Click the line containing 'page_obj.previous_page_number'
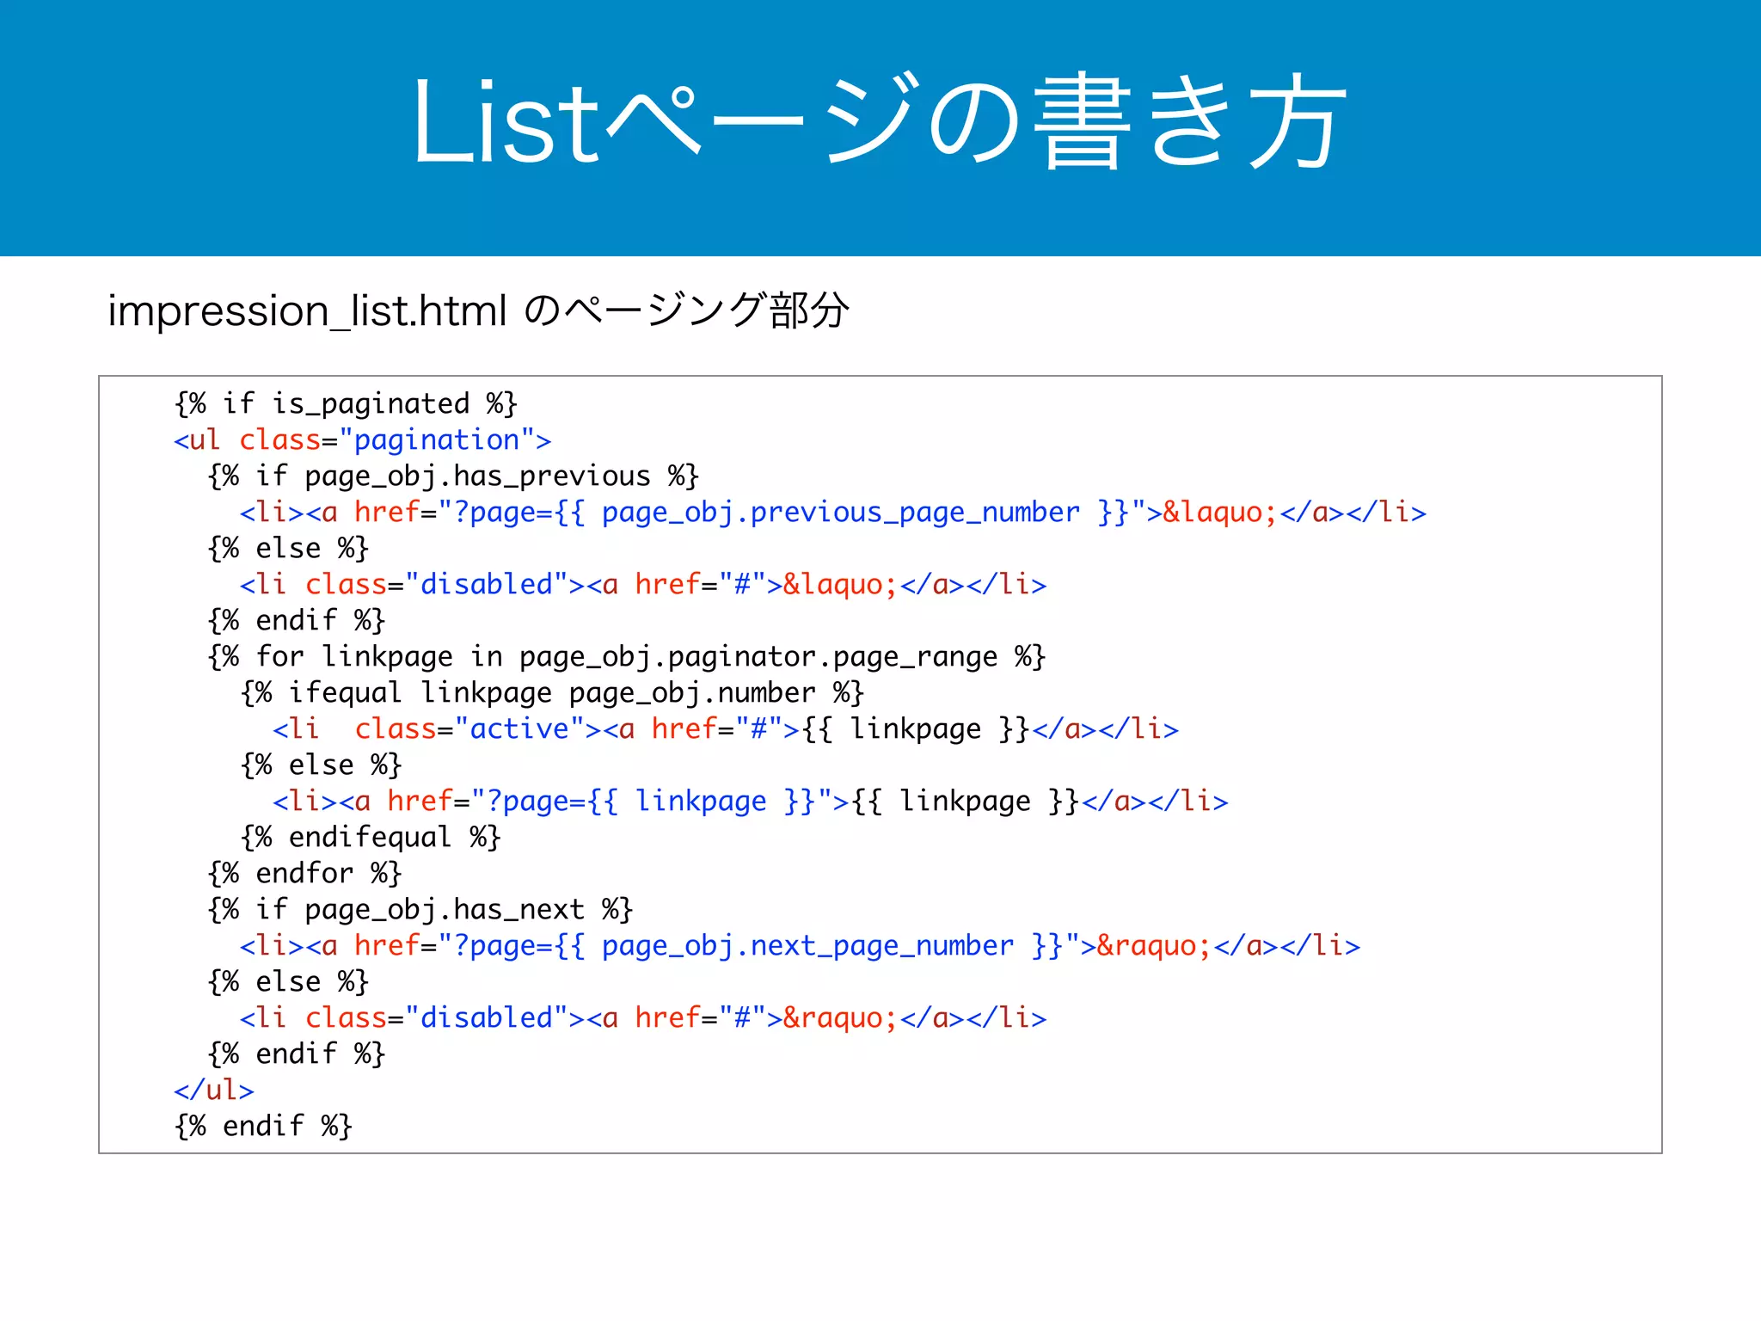 tap(832, 512)
